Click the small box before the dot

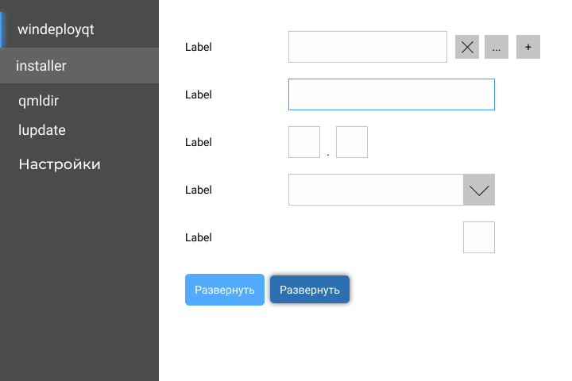click(x=304, y=142)
